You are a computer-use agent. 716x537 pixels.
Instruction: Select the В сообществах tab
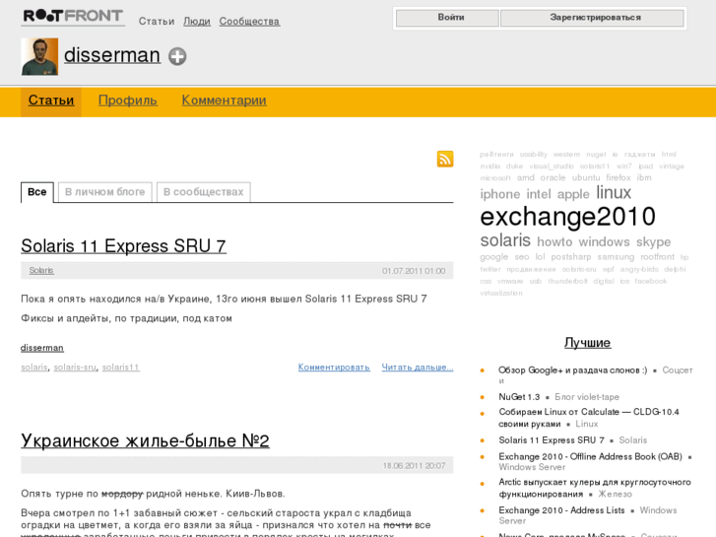tap(203, 192)
